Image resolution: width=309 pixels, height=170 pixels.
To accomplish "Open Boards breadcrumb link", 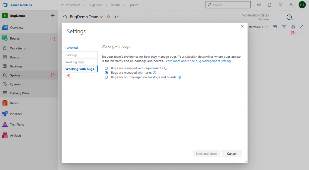I will coord(116,5).
